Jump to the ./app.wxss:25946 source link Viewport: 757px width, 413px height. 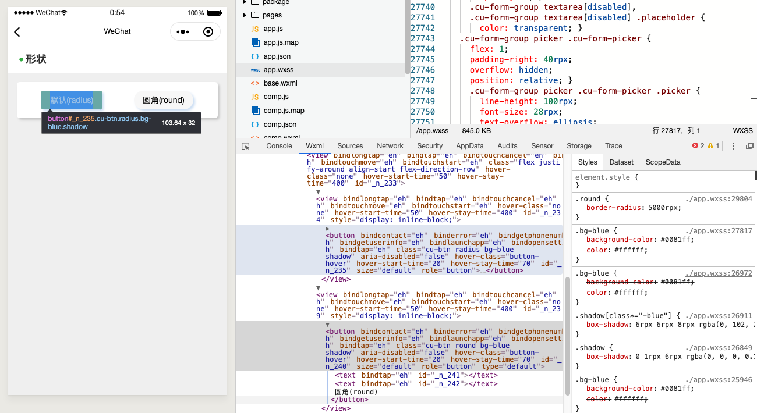coord(719,380)
